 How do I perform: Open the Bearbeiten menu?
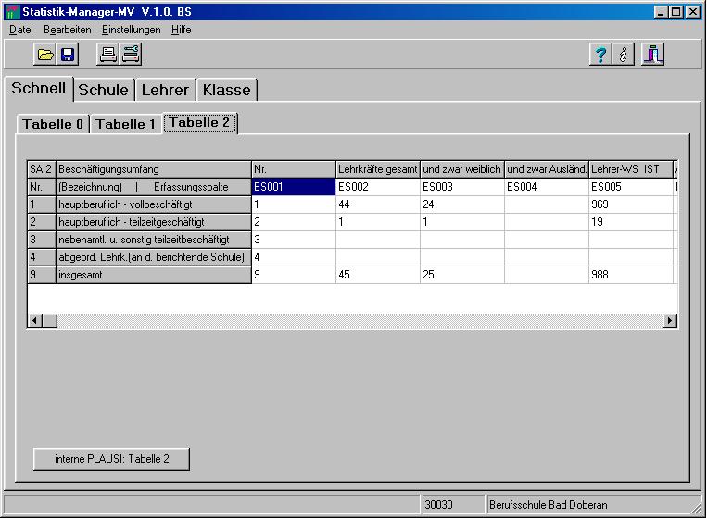[67, 30]
